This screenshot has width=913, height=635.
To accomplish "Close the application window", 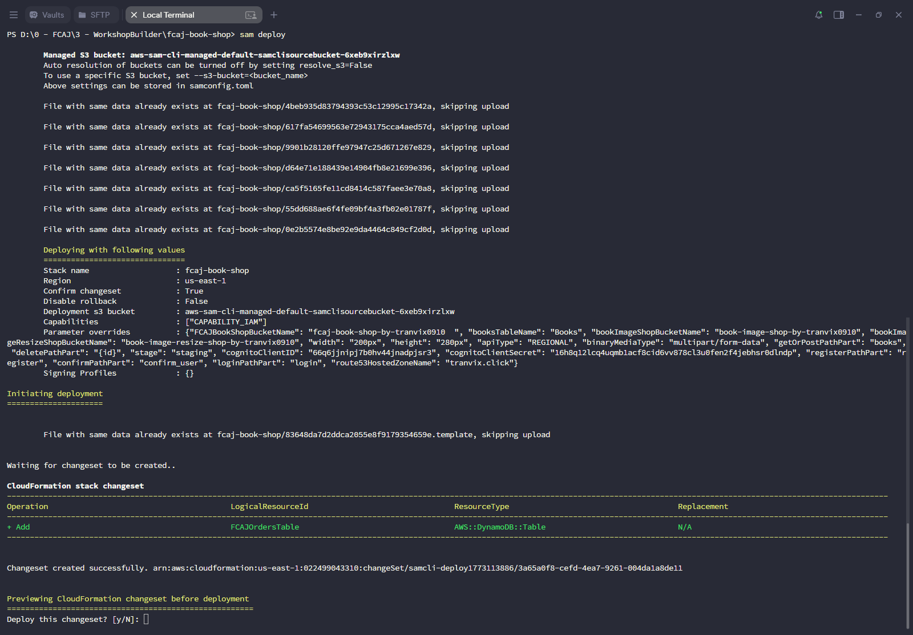I will point(899,15).
